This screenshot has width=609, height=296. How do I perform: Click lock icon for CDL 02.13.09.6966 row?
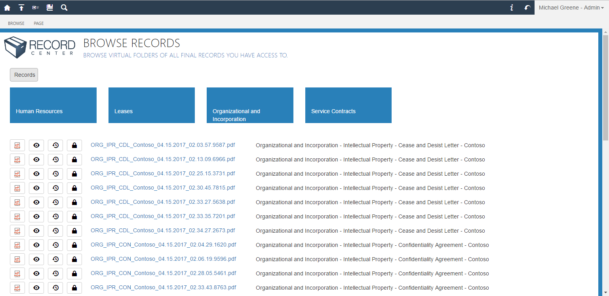click(x=74, y=160)
